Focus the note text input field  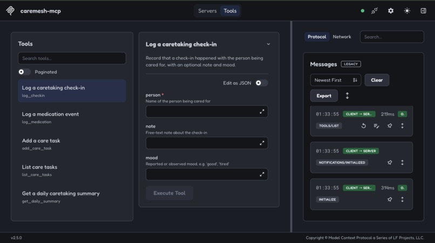coord(207,143)
